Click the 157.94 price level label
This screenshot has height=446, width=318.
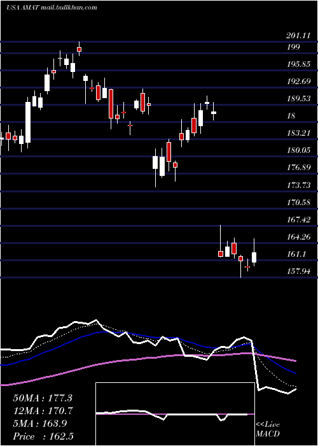(x=298, y=271)
